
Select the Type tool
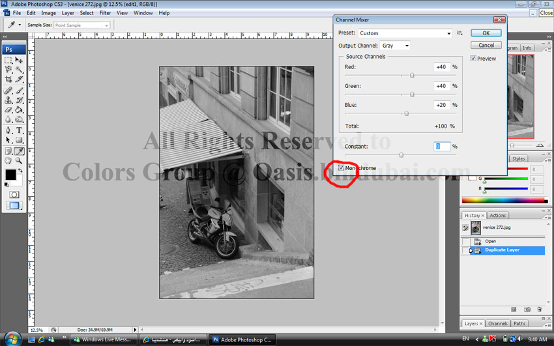[19, 130]
